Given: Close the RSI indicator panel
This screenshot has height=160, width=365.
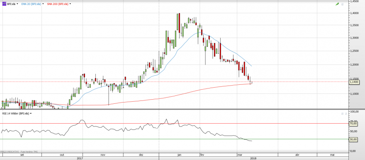Looking at the screenshot, I should [x=346, y=114].
